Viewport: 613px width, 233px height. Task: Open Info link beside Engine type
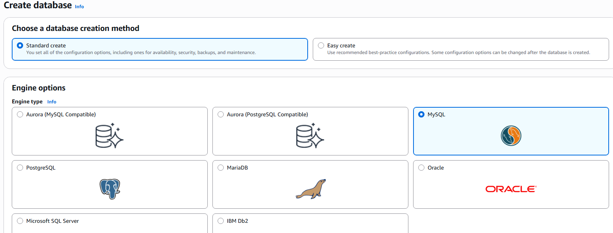pos(52,102)
